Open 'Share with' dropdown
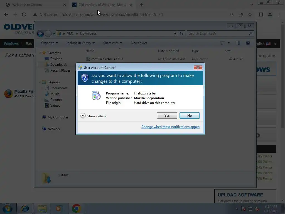The width and height of the screenshot is (285, 214). pos(112,43)
